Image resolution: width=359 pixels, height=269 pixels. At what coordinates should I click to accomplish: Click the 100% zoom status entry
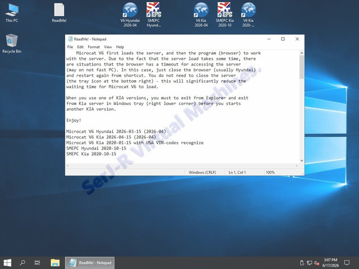tap(270, 172)
